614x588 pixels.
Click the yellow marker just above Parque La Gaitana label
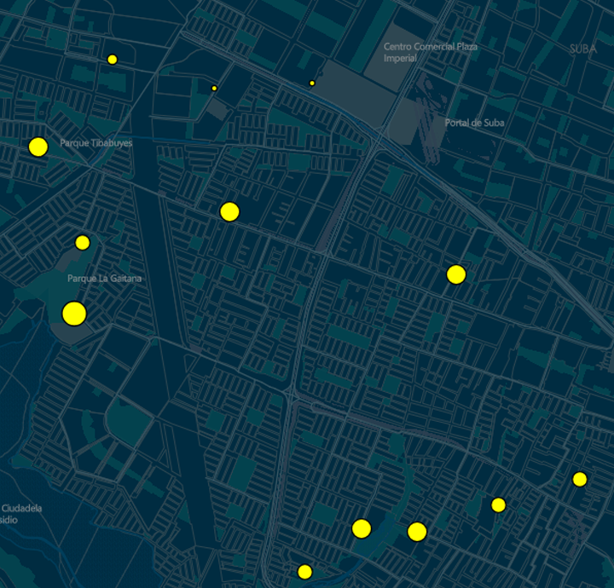(83, 243)
